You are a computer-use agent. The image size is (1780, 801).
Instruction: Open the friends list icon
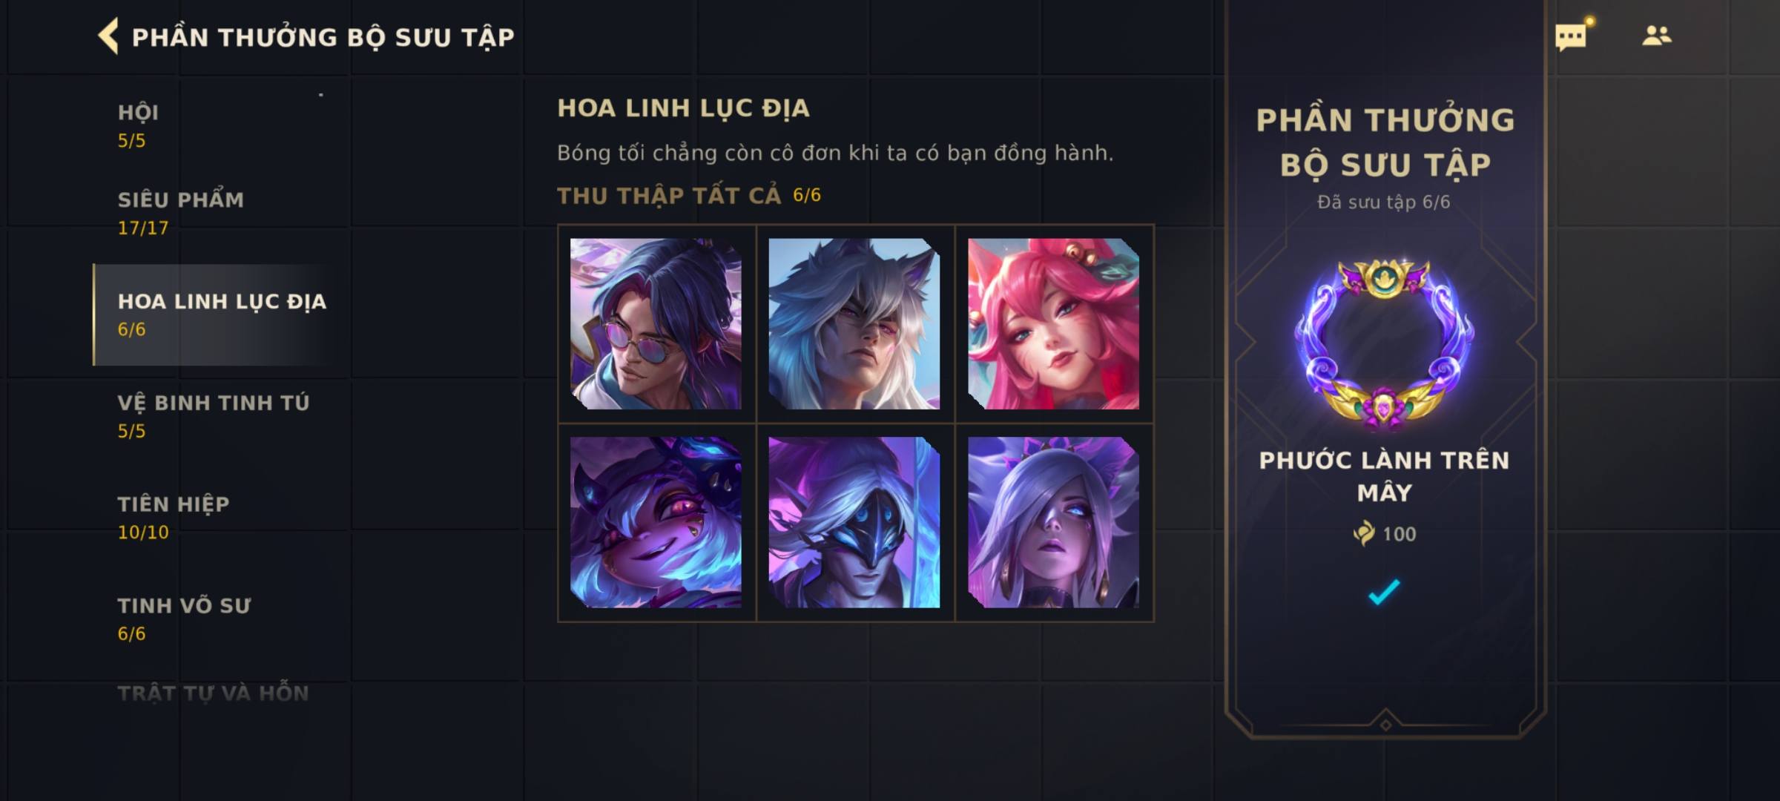coord(1656,36)
